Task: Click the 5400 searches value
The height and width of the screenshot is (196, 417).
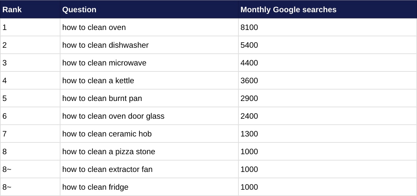Action: coord(328,45)
